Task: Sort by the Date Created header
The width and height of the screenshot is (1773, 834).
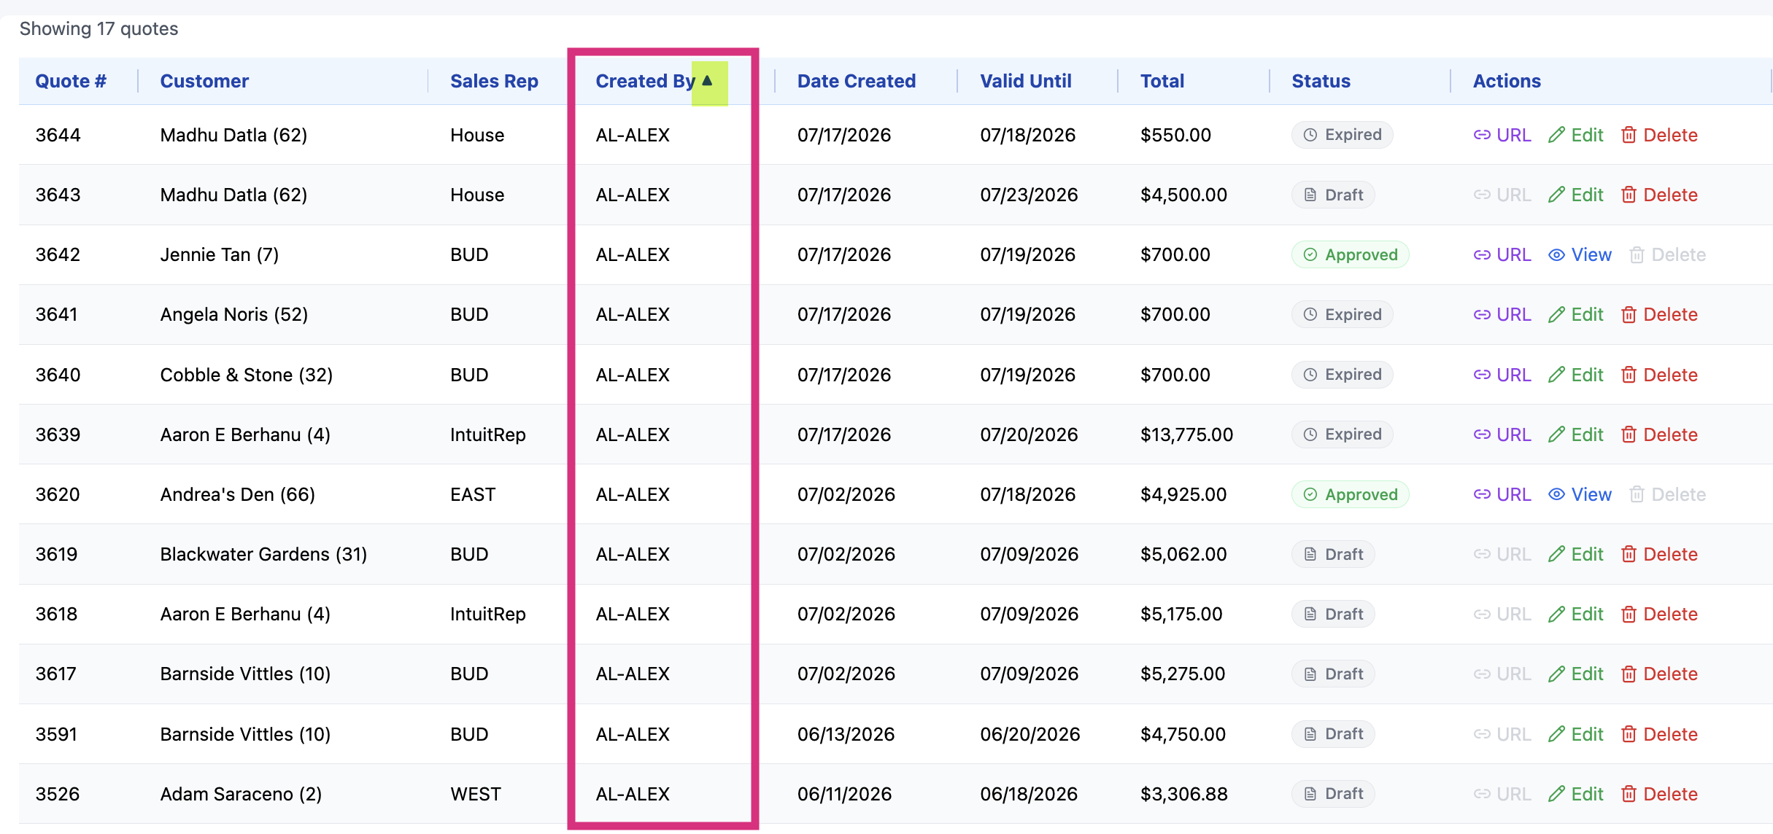Action: coord(856,81)
